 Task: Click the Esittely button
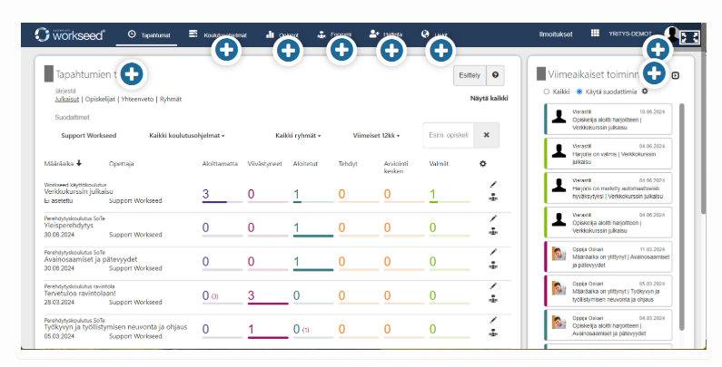coord(469,76)
